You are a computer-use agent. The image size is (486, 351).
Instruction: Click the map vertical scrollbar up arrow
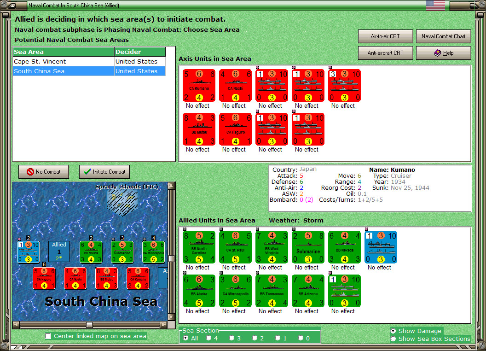171,186
